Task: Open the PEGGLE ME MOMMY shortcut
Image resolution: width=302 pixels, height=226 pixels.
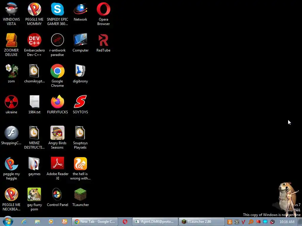Action: [34, 14]
